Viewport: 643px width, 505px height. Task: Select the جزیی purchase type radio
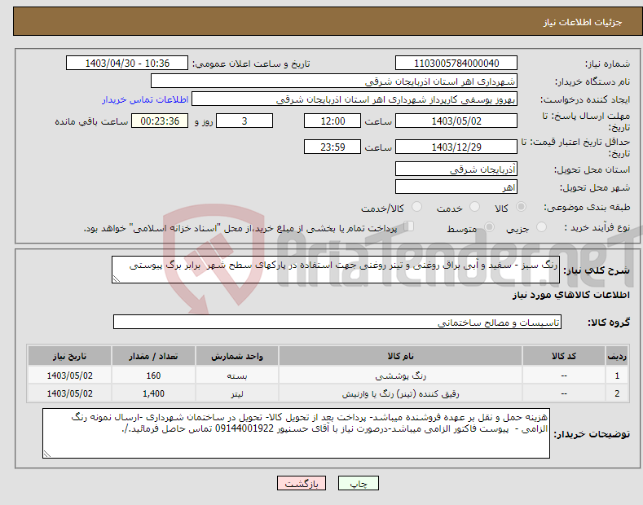541,226
